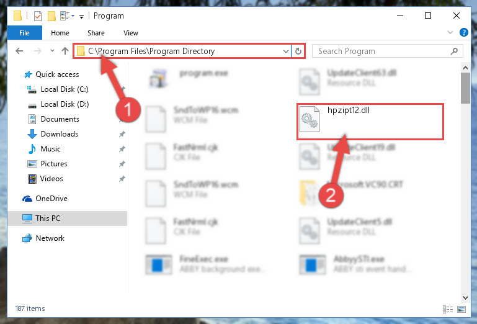477x324 pixels.
Task: Switch to large thumbnails view icon
Action: point(461,309)
